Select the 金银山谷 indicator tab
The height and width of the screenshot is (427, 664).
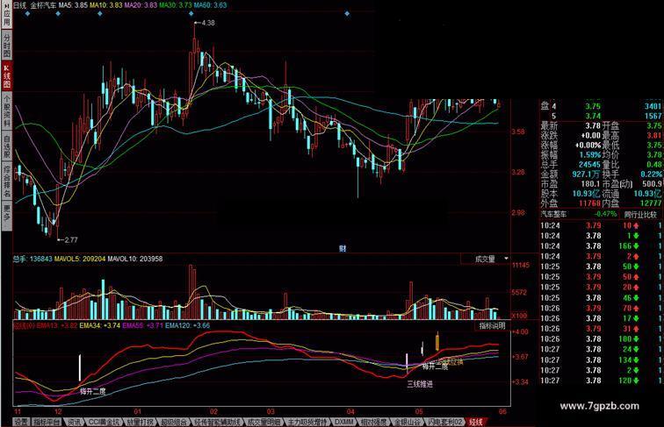coord(408,422)
